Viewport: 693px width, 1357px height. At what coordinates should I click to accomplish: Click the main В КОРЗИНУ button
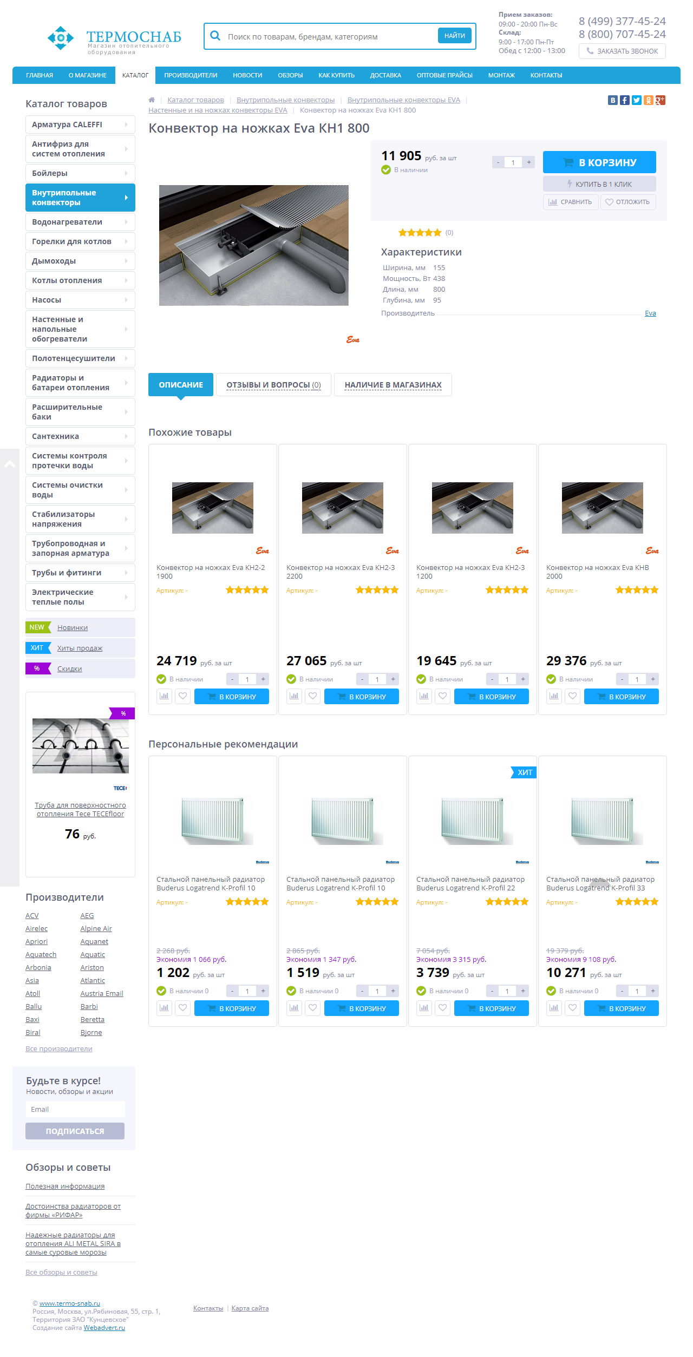tap(599, 162)
